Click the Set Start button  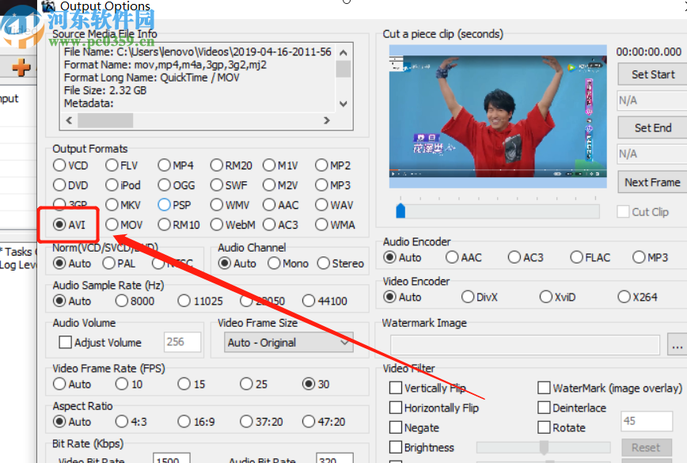pyautogui.click(x=652, y=74)
